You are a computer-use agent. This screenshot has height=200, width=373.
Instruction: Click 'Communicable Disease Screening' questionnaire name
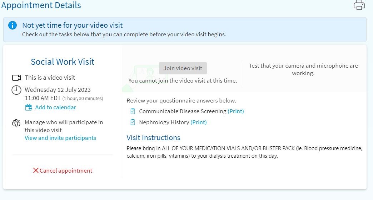(183, 111)
